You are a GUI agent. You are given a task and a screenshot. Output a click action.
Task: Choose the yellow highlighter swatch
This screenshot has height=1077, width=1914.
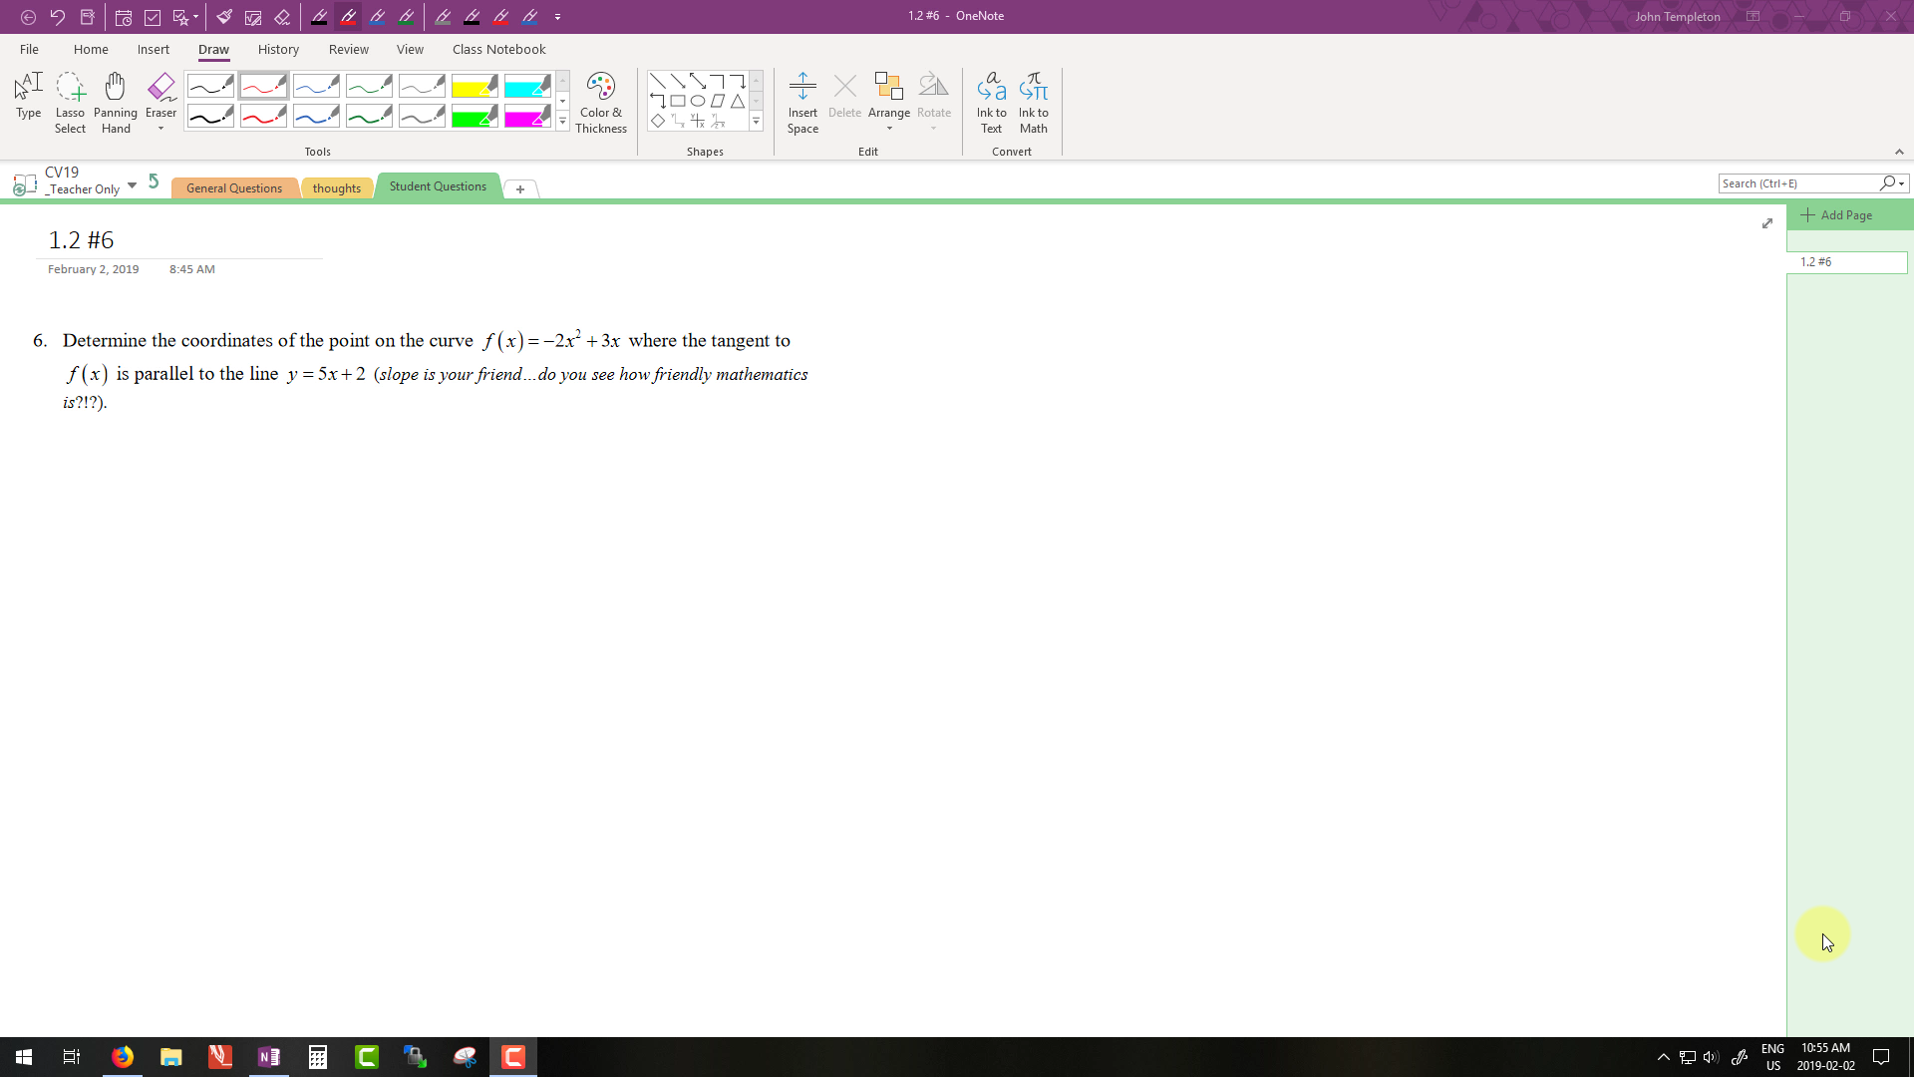[x=475, y=87]
